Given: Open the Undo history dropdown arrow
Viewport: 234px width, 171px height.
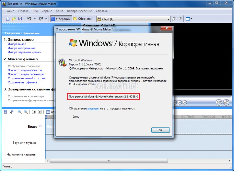Looking at the screenshot, I should [35, 19].
